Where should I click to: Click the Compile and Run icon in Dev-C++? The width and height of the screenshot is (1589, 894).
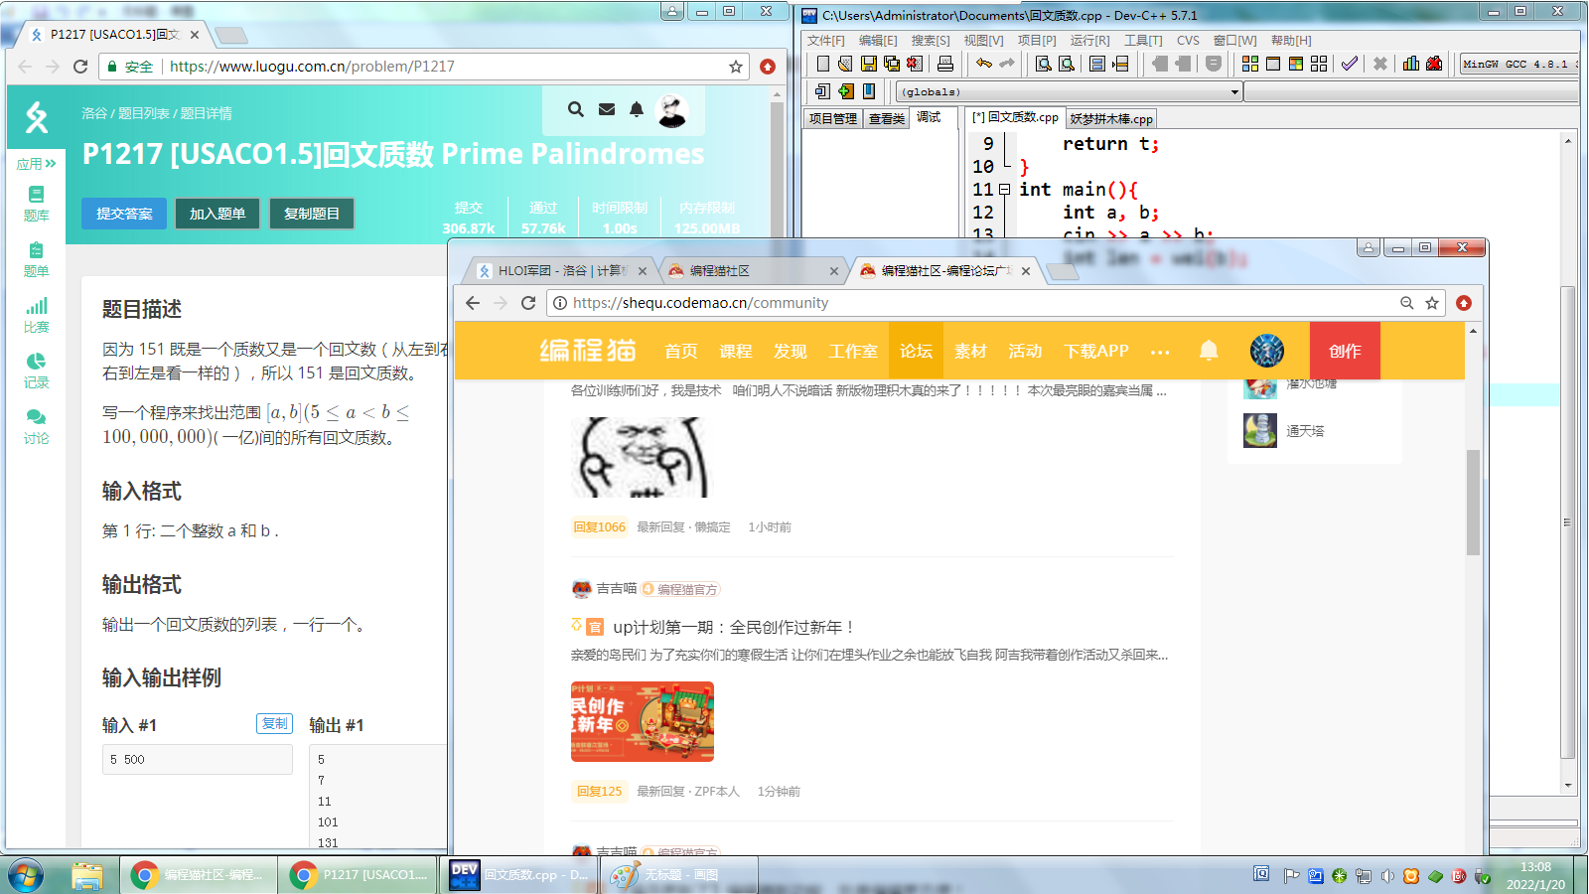(1296, 64)
